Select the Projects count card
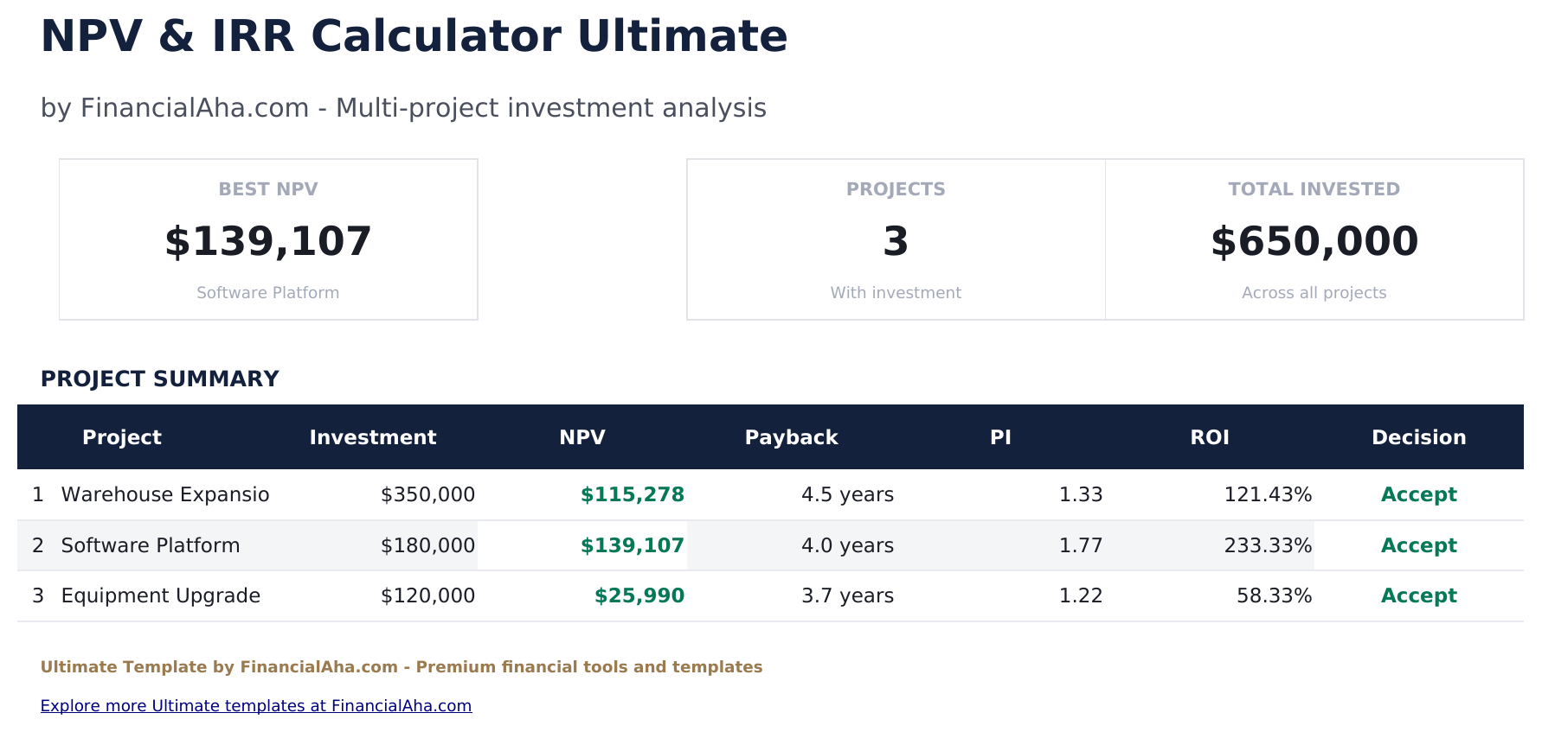The width and height of the screenshot is (1542, 732). [896, 240]
